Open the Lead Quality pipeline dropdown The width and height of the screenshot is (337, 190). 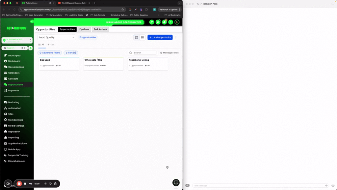56,37
